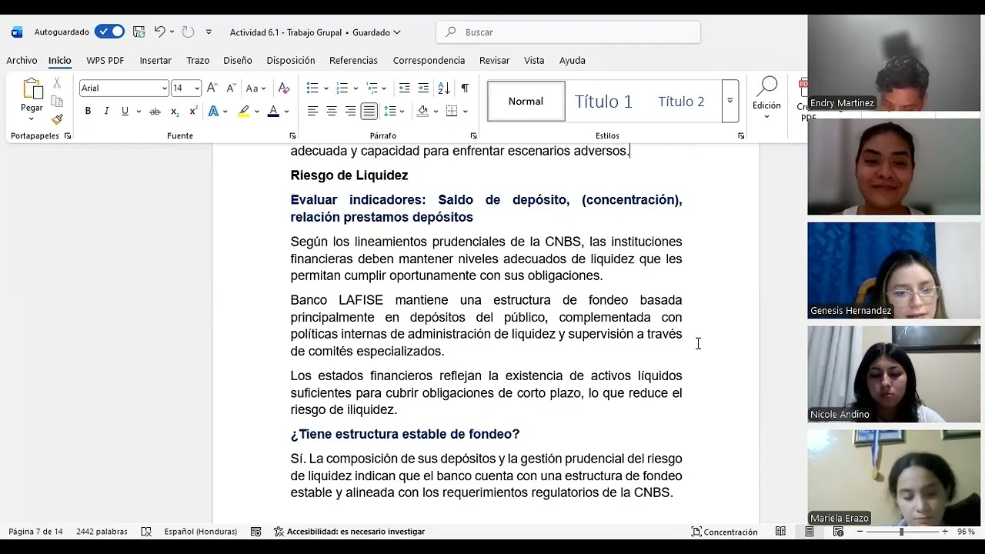Viewport: 985px width, 554px height.
Task: Toggle superscript formatting
Action: [x=193, y=112]
